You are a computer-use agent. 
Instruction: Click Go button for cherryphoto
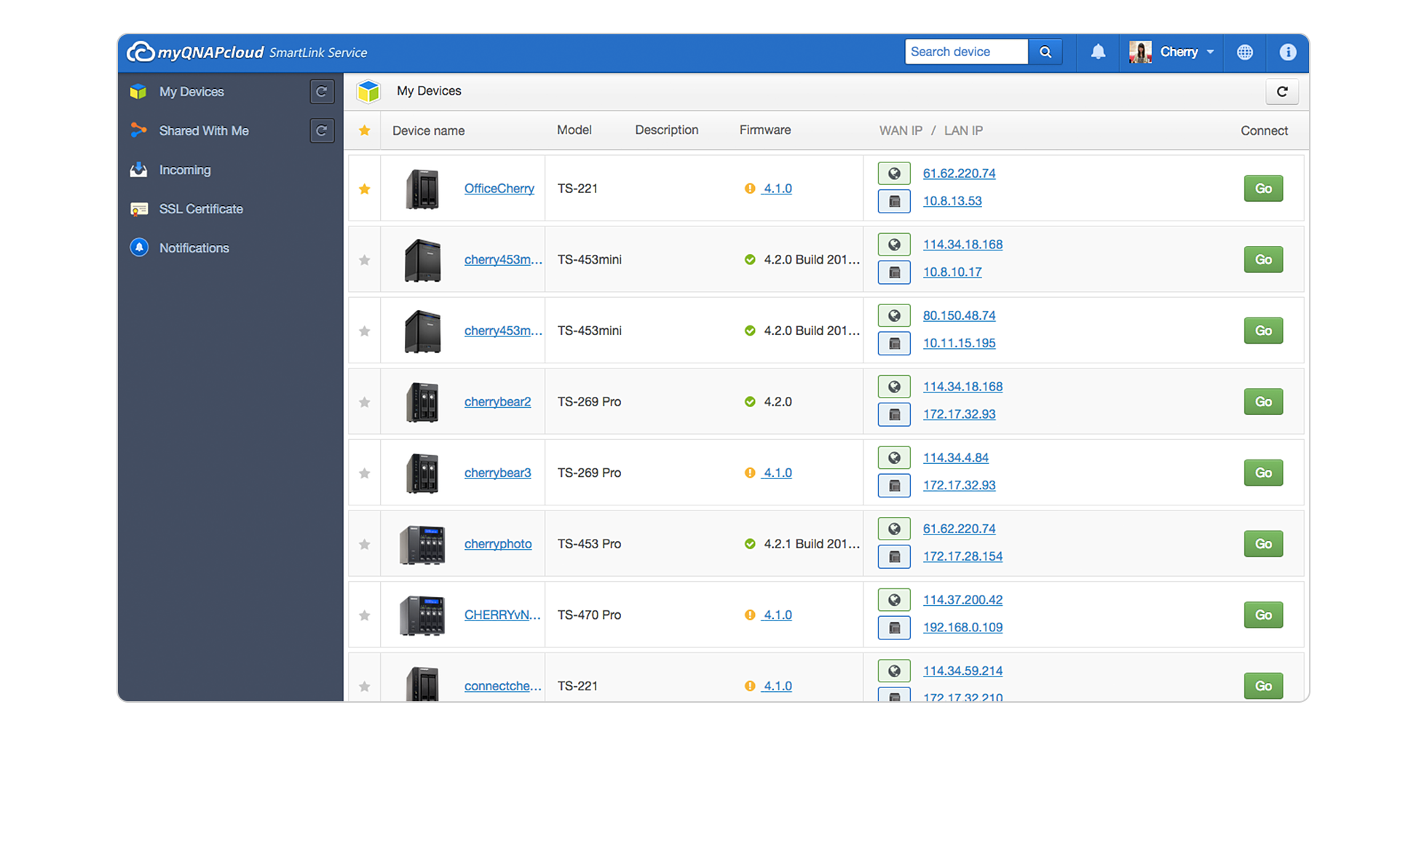[x=1263, y=544]
